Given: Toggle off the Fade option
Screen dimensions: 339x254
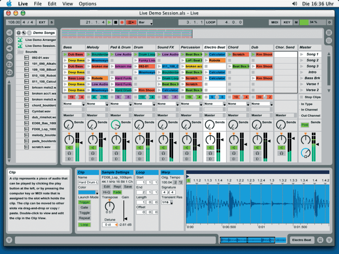Looking at the screenshot, I should pyautogui.click(x=117, y=192).
